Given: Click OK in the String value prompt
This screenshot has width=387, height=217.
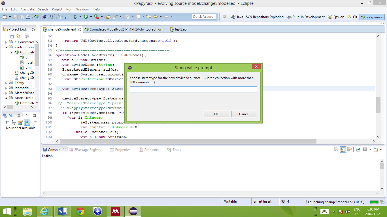Looking at the screenshot, I should click(216, 114).
